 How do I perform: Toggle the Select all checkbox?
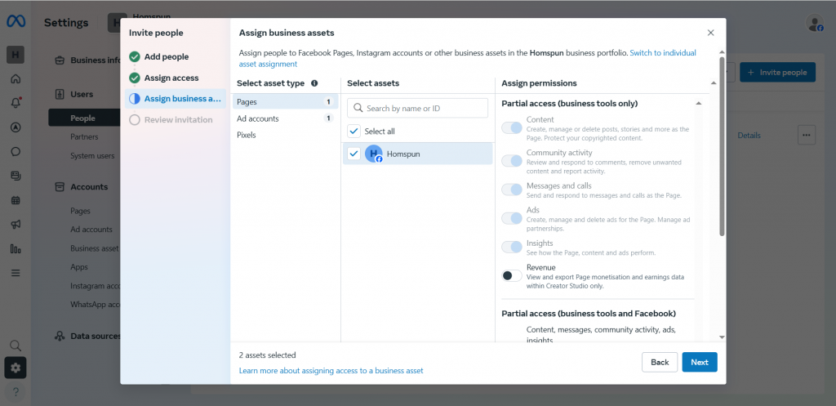pyautogui.click(x=354, y=132)
